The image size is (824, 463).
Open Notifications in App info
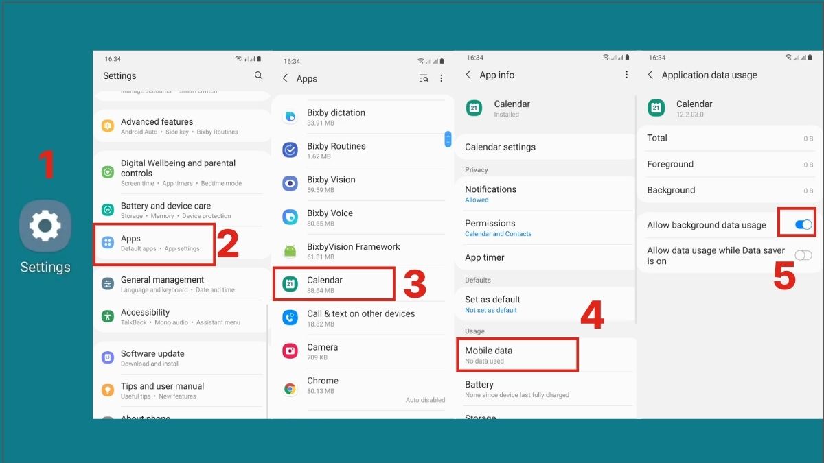tap(545, 194)
